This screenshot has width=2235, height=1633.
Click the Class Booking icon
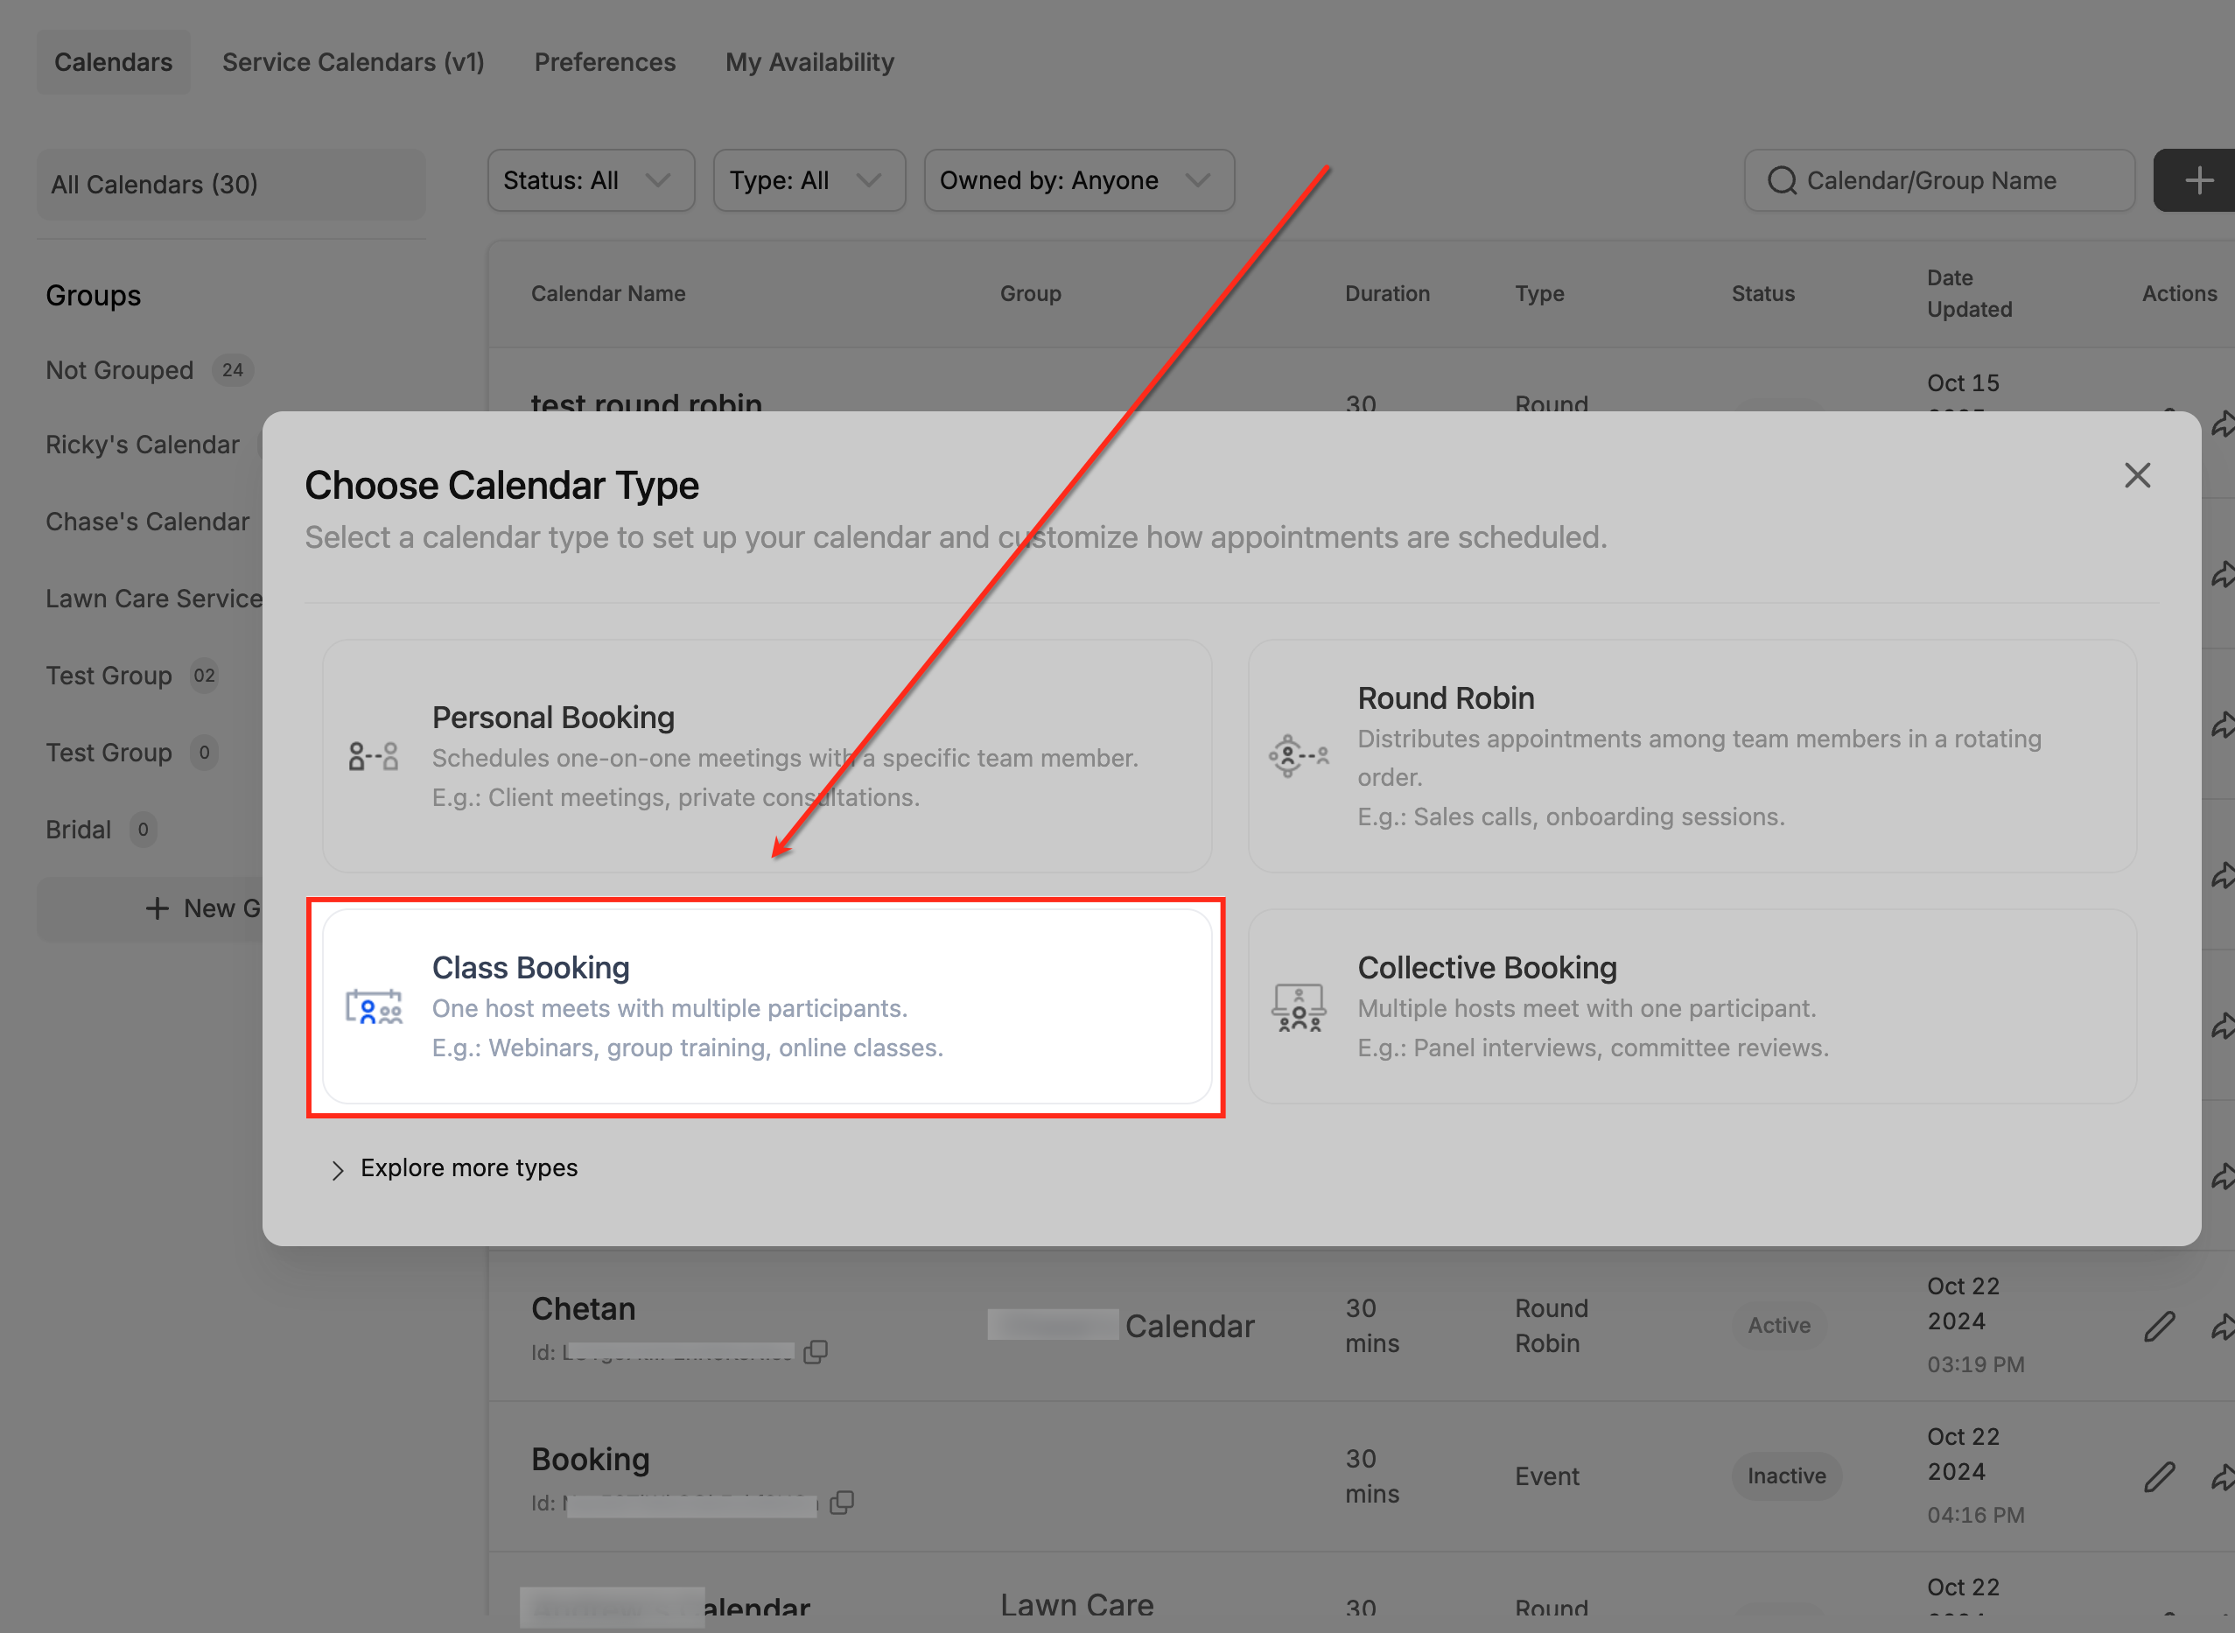374,1007
